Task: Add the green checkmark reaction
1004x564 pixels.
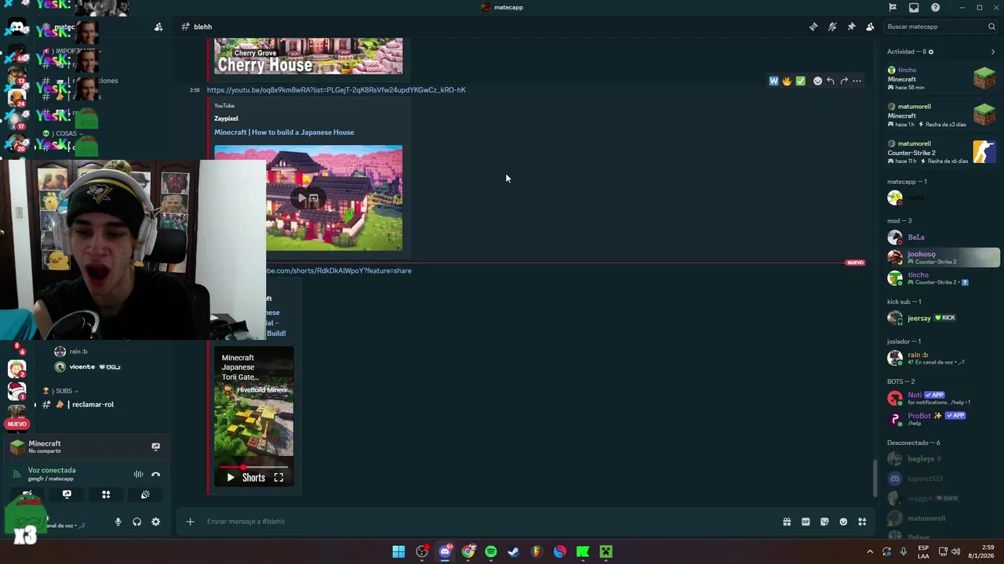Action: tap(800, 81)
